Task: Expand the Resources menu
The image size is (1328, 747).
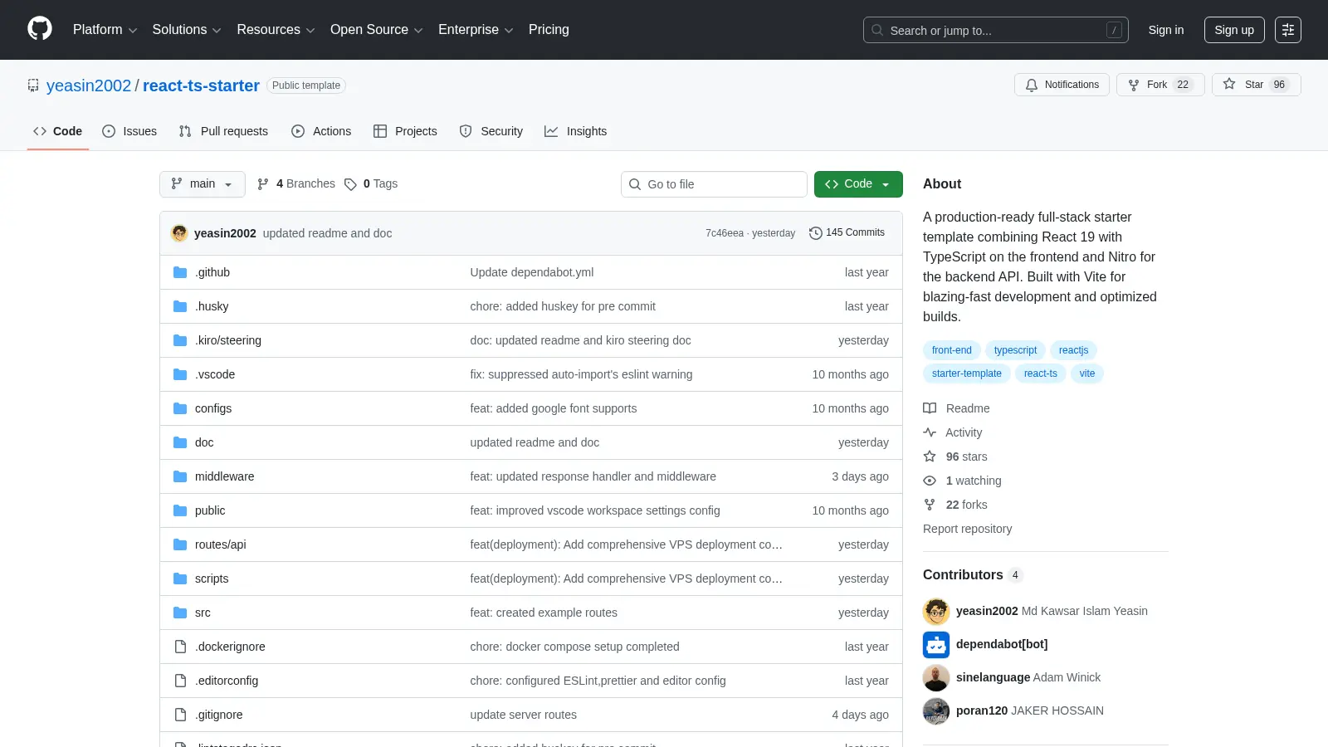Action: click(x=276, y=30)
